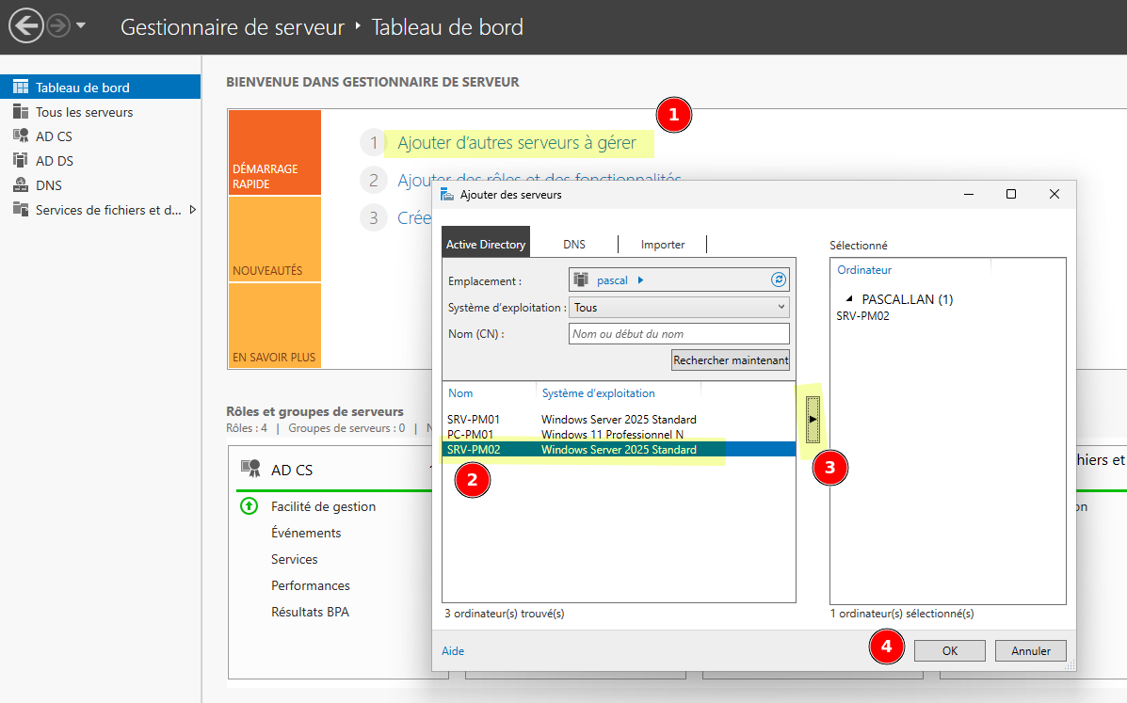Click the back navigation arrow
The width and height of the screenshot is (1127, 703).
[x=25, y=26]
